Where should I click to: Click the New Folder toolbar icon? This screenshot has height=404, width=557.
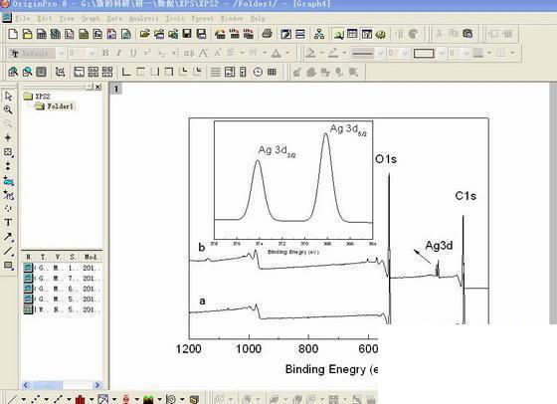(28, 34)
